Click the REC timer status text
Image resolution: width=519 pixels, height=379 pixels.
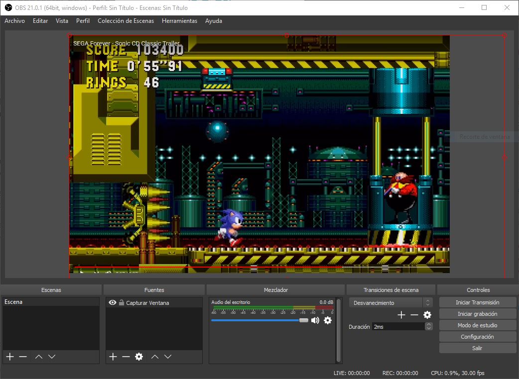click(400, 373)
